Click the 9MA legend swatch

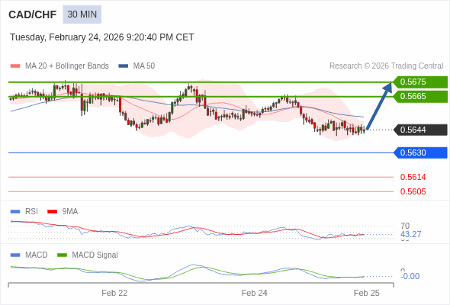click(x=52, y=212)
